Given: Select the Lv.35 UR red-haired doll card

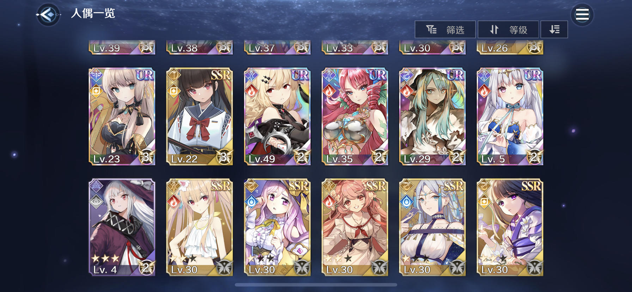Looking at the screenshot, I should (355, 117).
